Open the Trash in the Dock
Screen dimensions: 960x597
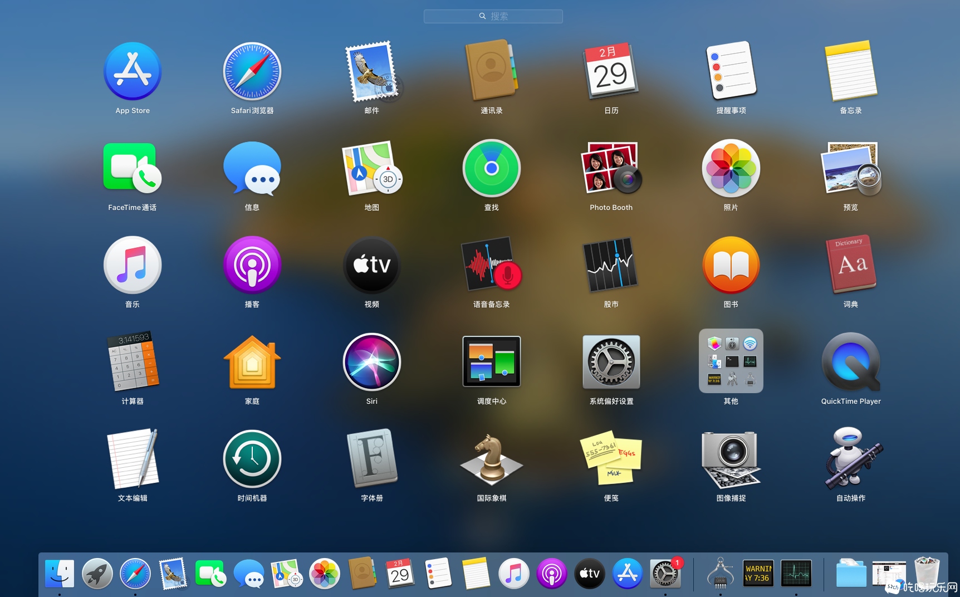pyautogui.click(x=927, y=572)
